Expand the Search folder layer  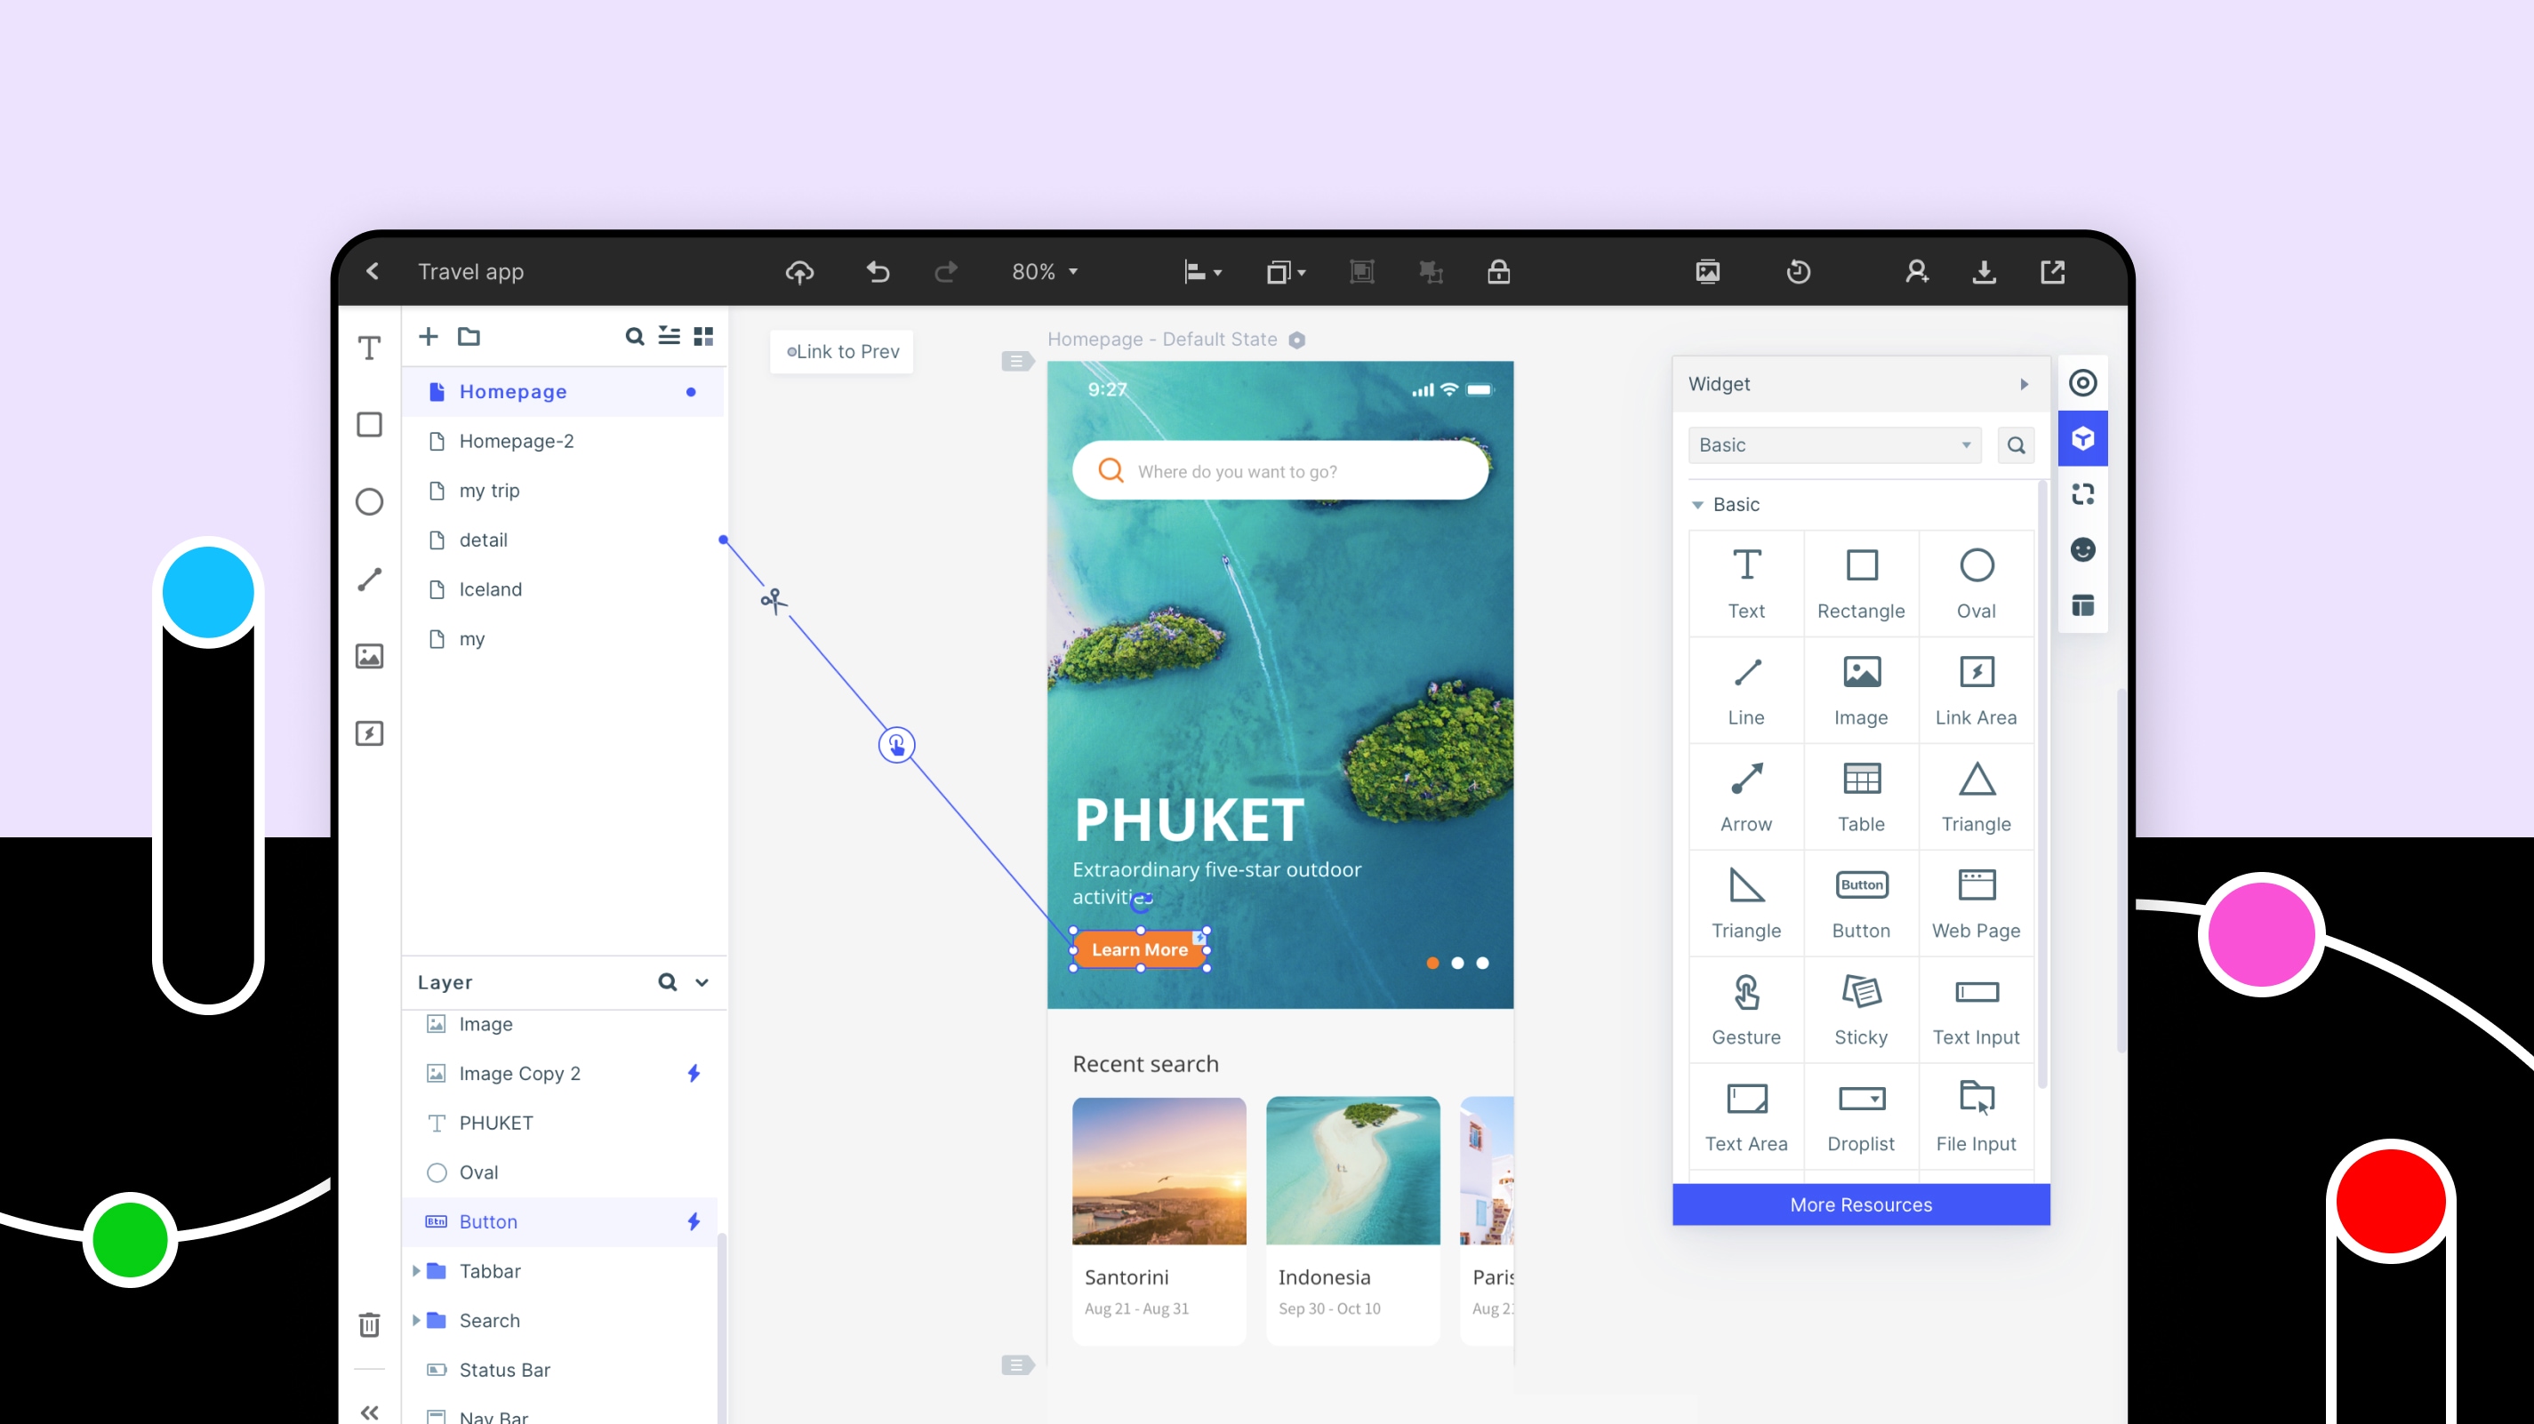[x=416, y=1321]
